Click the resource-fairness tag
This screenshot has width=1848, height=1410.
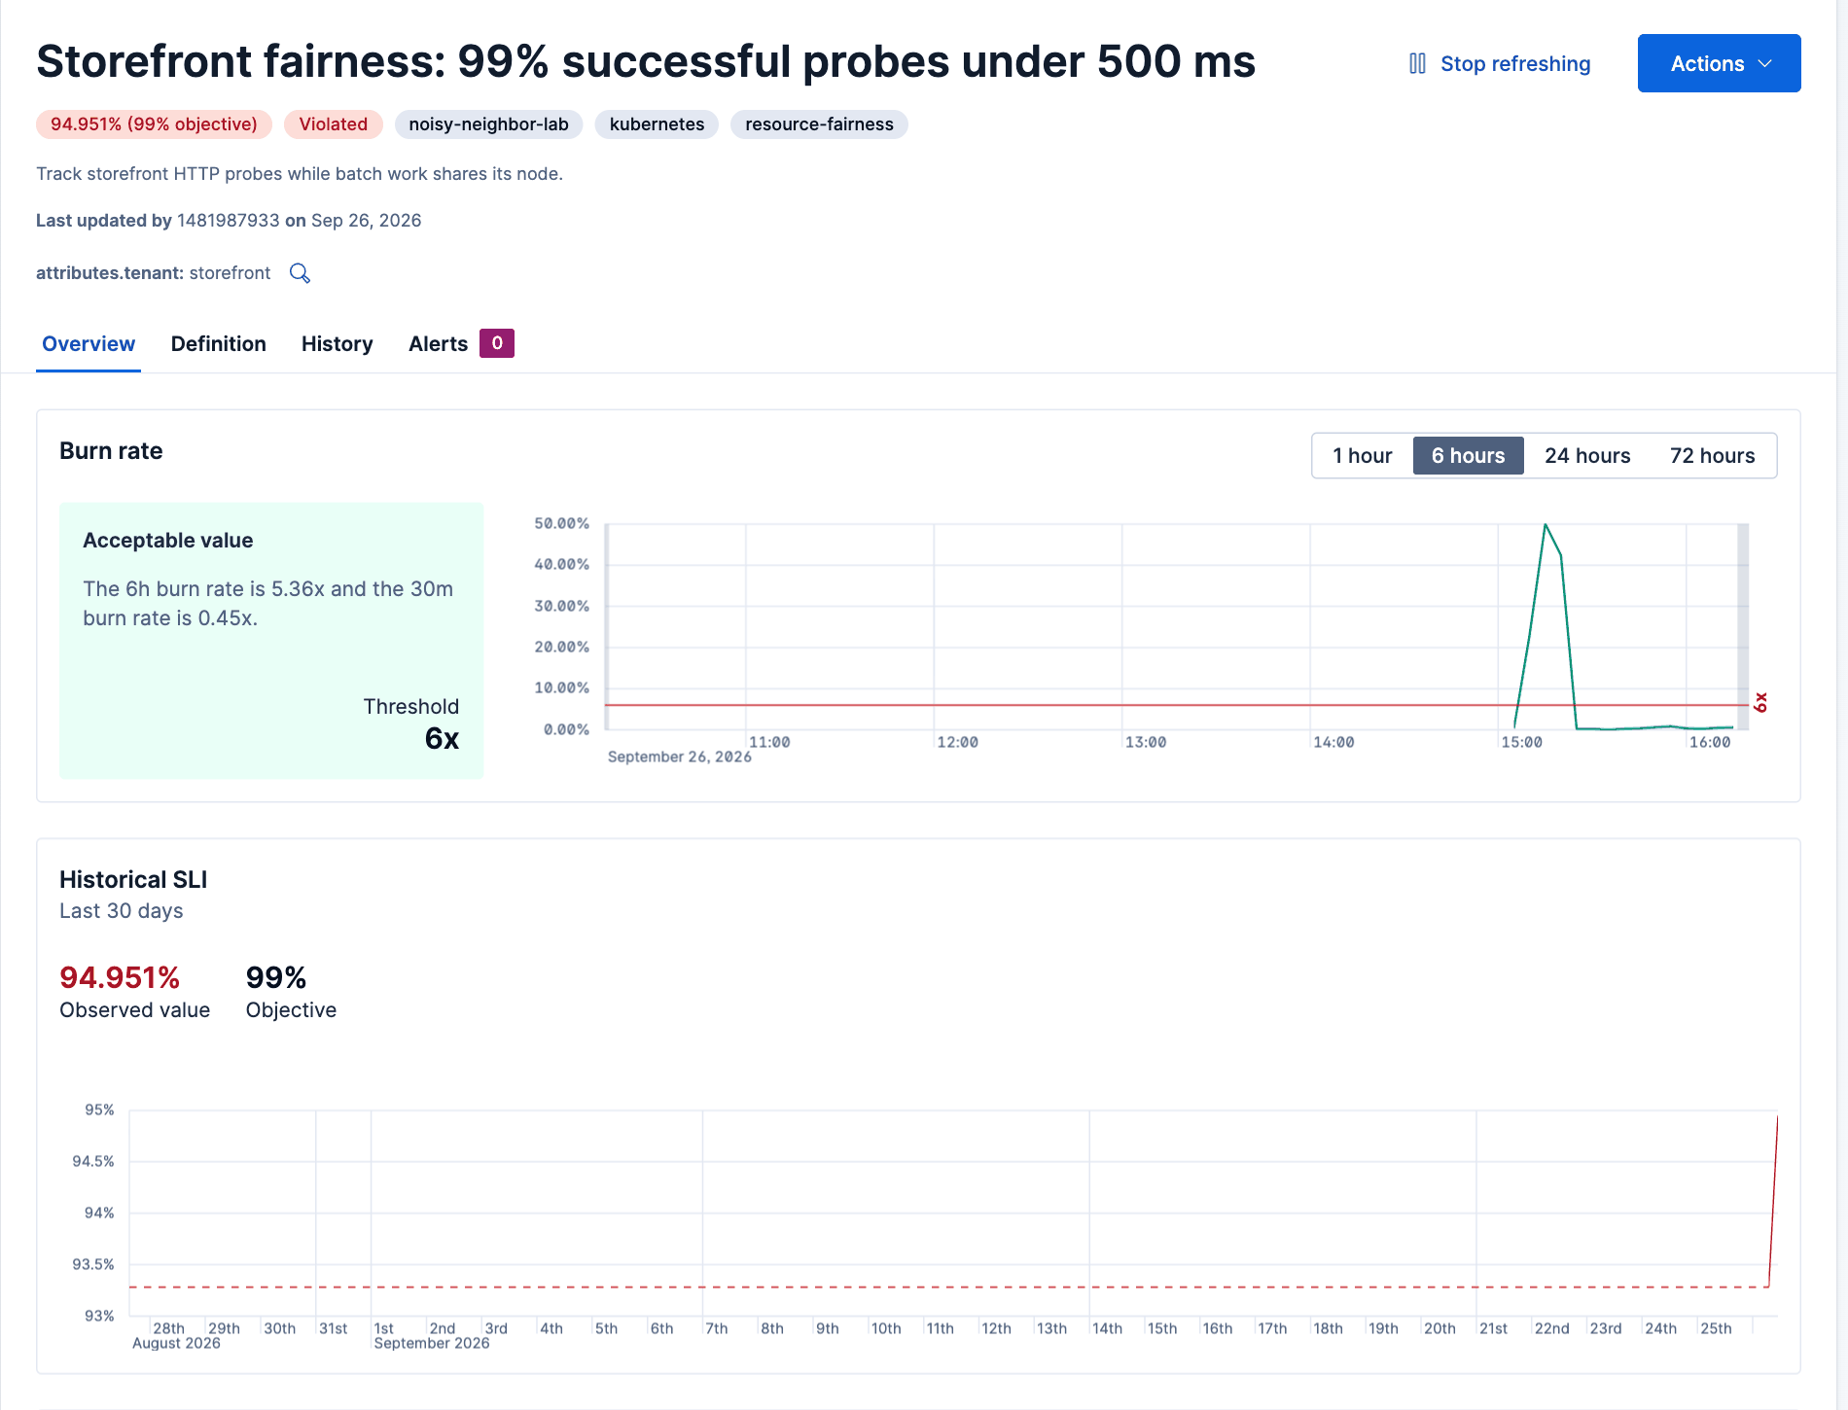click(819, 124)
